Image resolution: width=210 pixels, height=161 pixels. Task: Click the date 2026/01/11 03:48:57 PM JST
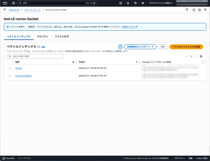click(x=93, y=75)
